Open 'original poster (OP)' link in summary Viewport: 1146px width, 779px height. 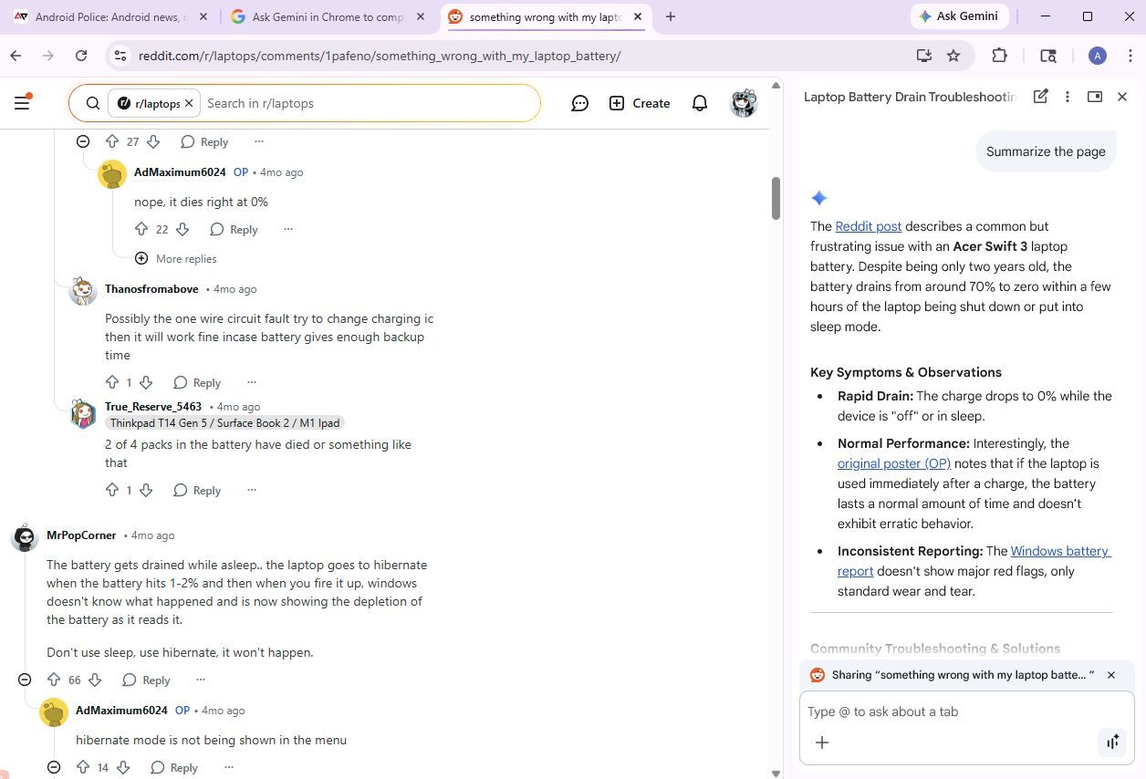click(894, 463)
